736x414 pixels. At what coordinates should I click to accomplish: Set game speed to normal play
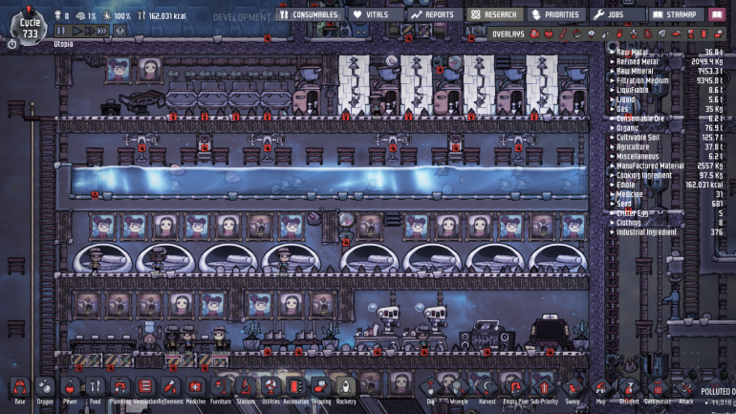point(76,31)
